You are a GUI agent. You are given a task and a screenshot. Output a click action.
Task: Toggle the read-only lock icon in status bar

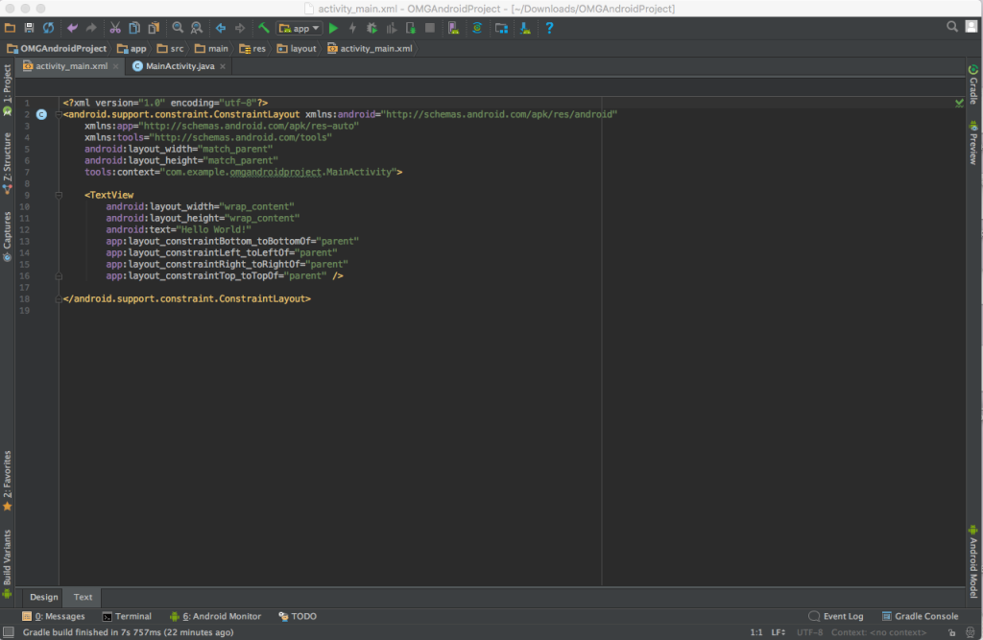click(949, 632)
